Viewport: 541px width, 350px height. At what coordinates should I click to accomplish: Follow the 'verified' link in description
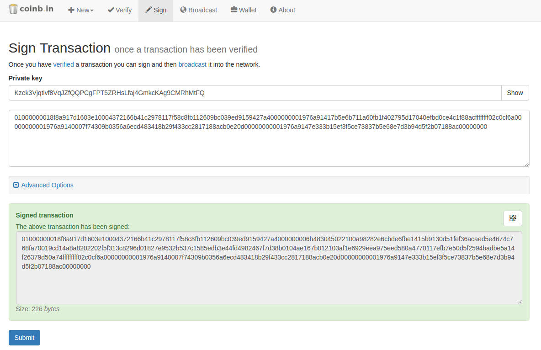pos(64,64)
